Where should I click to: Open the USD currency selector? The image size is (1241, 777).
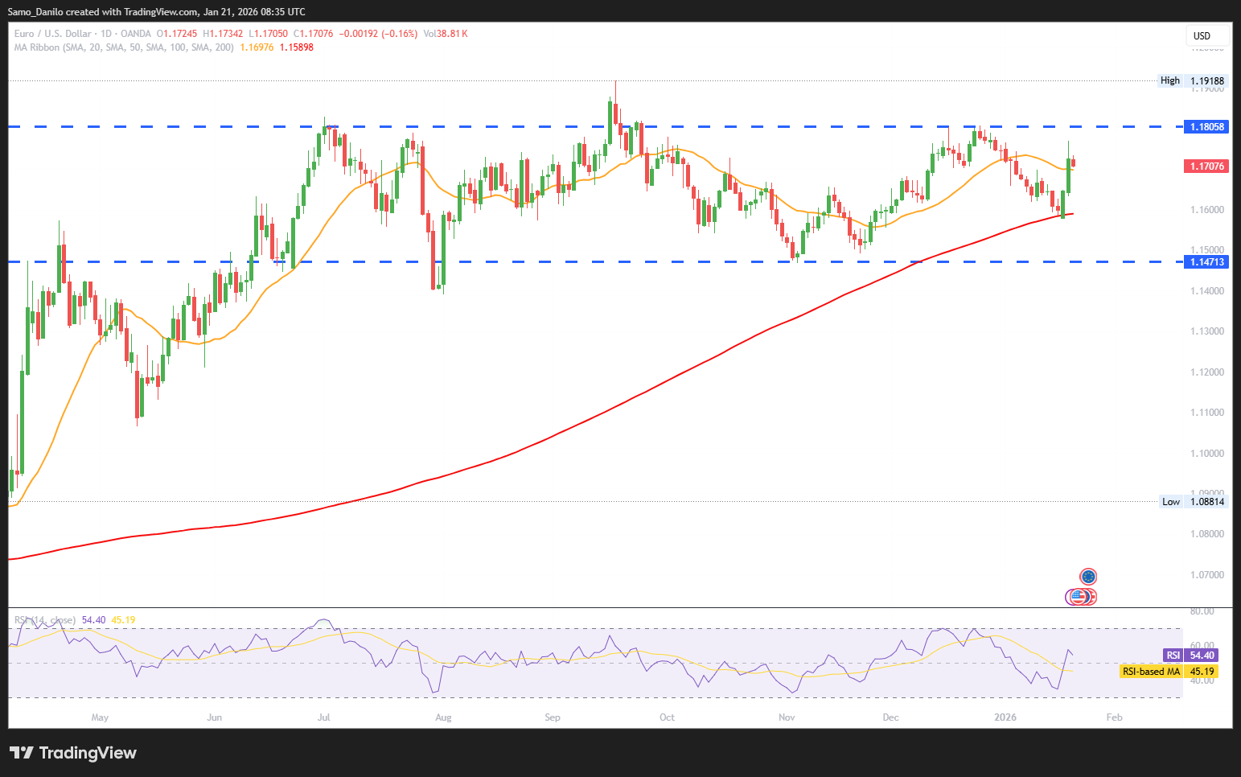coord(1206,35)
